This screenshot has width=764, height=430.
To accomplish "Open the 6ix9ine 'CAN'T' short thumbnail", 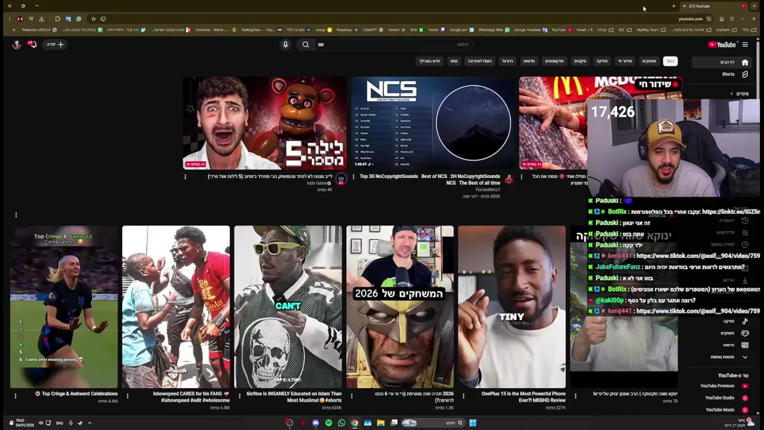I will pyautogui.click(x=288, y=307).
